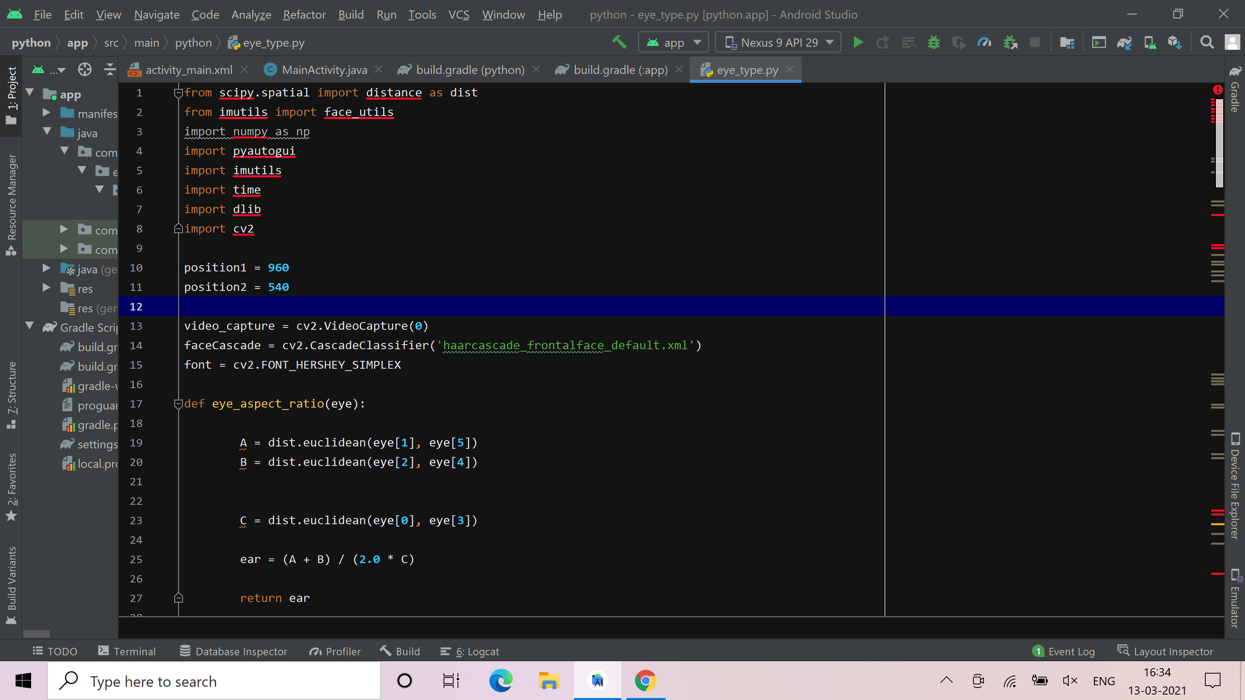Click the Windows taskbar search box
Viewport: 1245px width, 700px height.
pos(214,681)
